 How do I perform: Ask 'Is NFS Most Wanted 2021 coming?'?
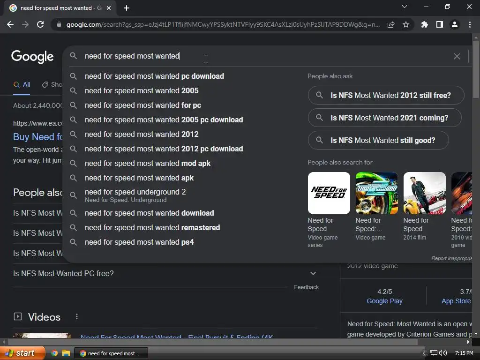[x=384, y=118]
